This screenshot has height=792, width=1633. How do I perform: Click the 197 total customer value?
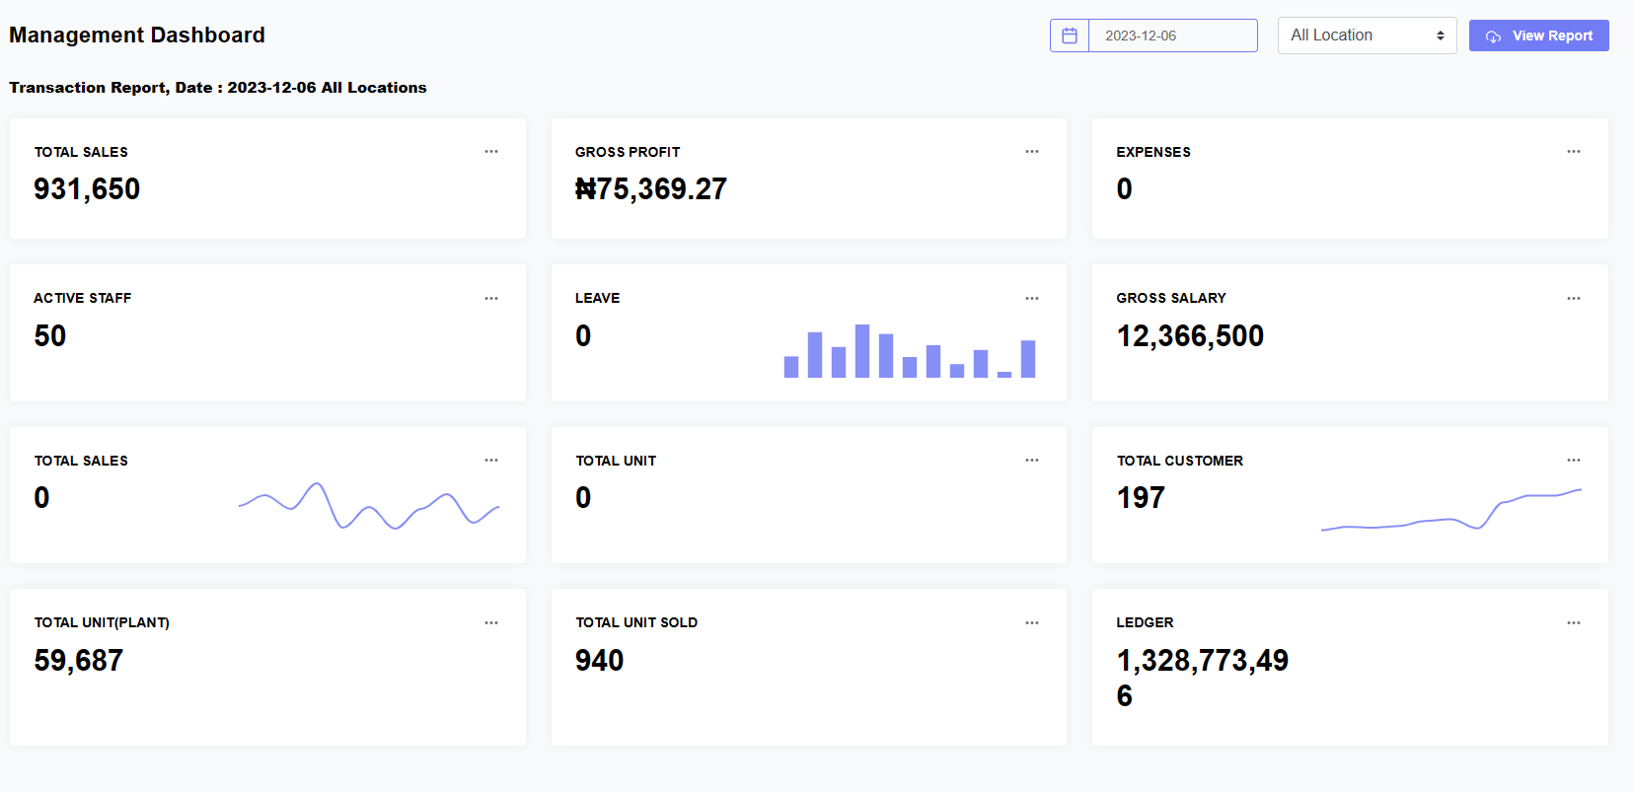[x=1141, y=498]
